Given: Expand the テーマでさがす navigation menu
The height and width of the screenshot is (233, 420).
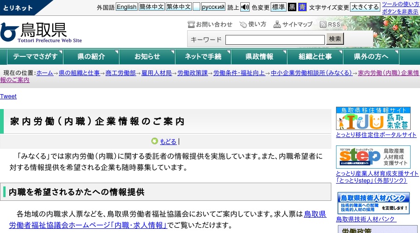Looking at the screenshot, I should [x=35, y=57].
